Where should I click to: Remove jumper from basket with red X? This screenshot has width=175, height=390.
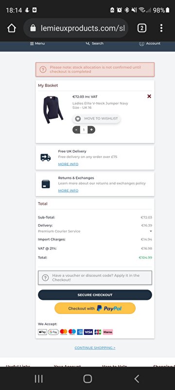[149, 96]
